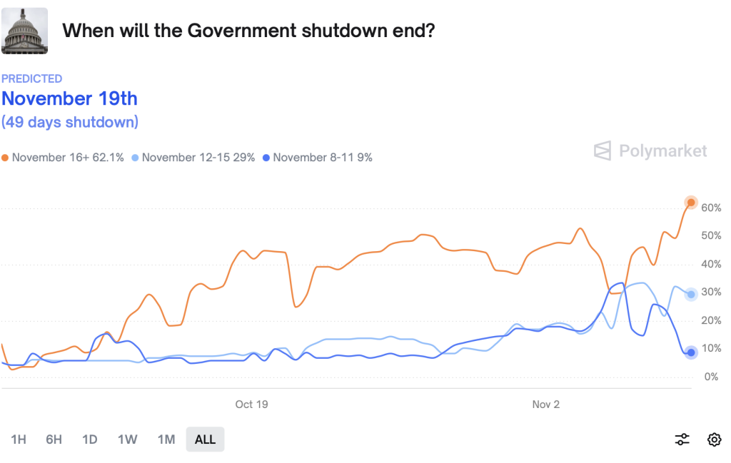This screenshot has height=463, width=731.
Task: Open chart settings gear icon
Action: click(x=714, y=439)
